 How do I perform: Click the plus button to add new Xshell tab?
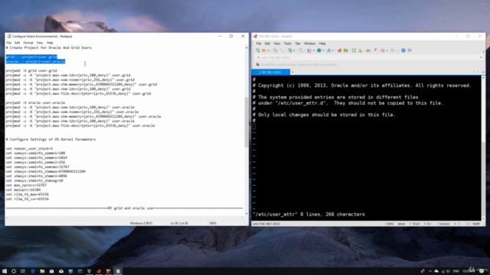coord(292,73)
